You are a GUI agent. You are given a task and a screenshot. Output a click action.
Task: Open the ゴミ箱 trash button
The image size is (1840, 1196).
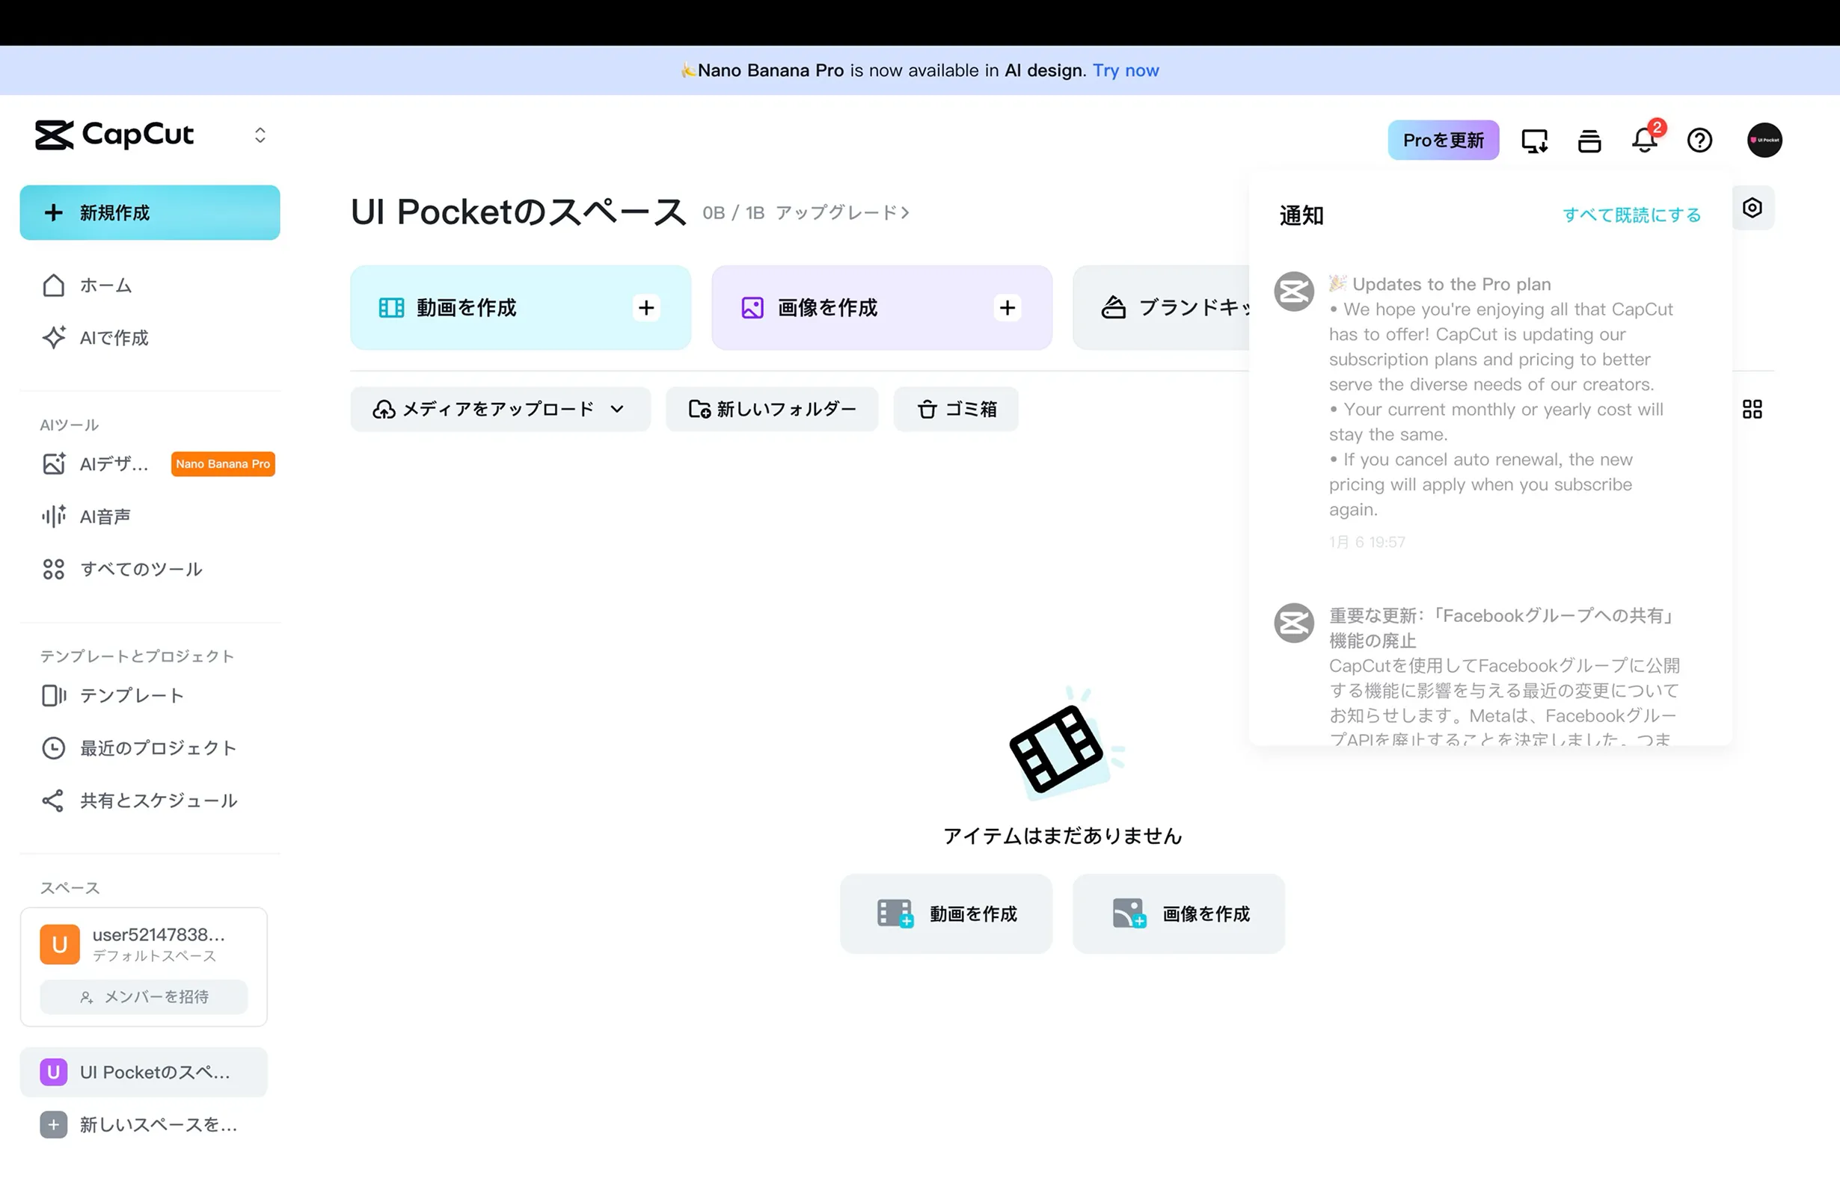pyautogui.click(x=956, y=409)
